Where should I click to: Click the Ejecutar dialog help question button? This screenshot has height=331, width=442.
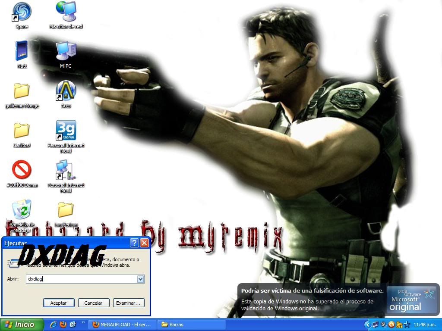[134, 243]
